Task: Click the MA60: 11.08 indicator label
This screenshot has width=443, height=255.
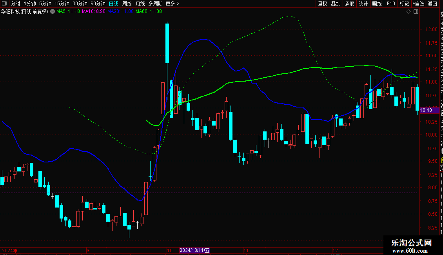Action: pyautogui.click(x=149, y=12)
